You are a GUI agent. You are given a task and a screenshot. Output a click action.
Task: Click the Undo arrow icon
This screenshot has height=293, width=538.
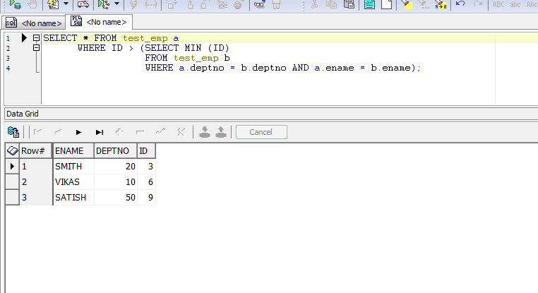click(x=460, y=4)
